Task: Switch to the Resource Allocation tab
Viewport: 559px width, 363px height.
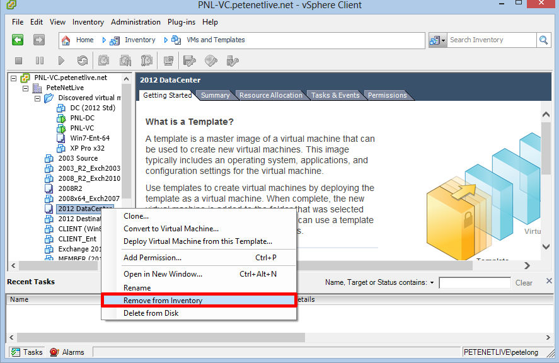Action: coord(271,95)
